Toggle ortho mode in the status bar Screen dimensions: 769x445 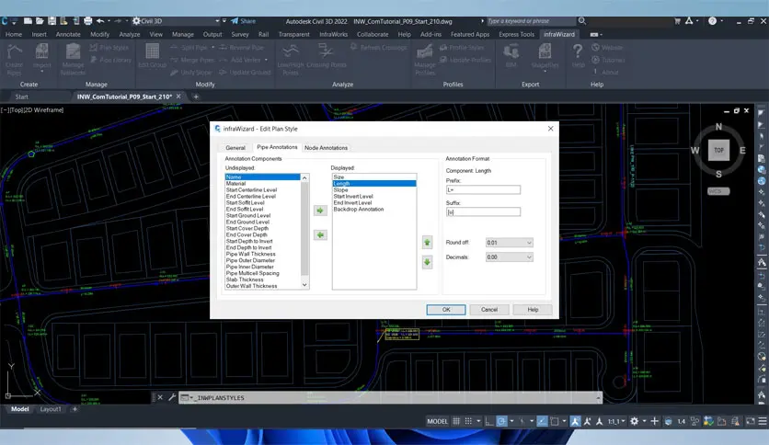pos(489,421)
